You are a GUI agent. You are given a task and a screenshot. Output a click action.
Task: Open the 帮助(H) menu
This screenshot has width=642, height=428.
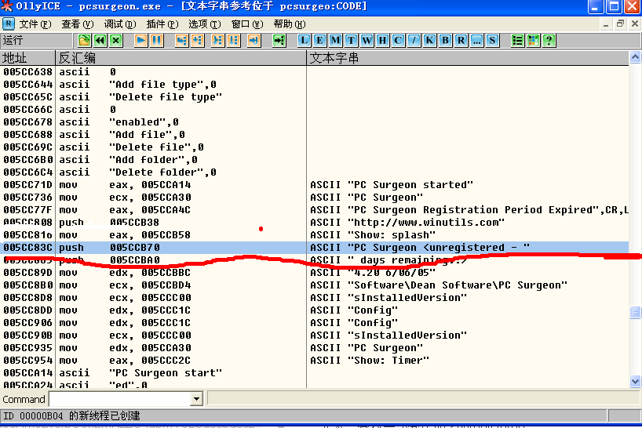pyautogui.click(x=290, y=24)
